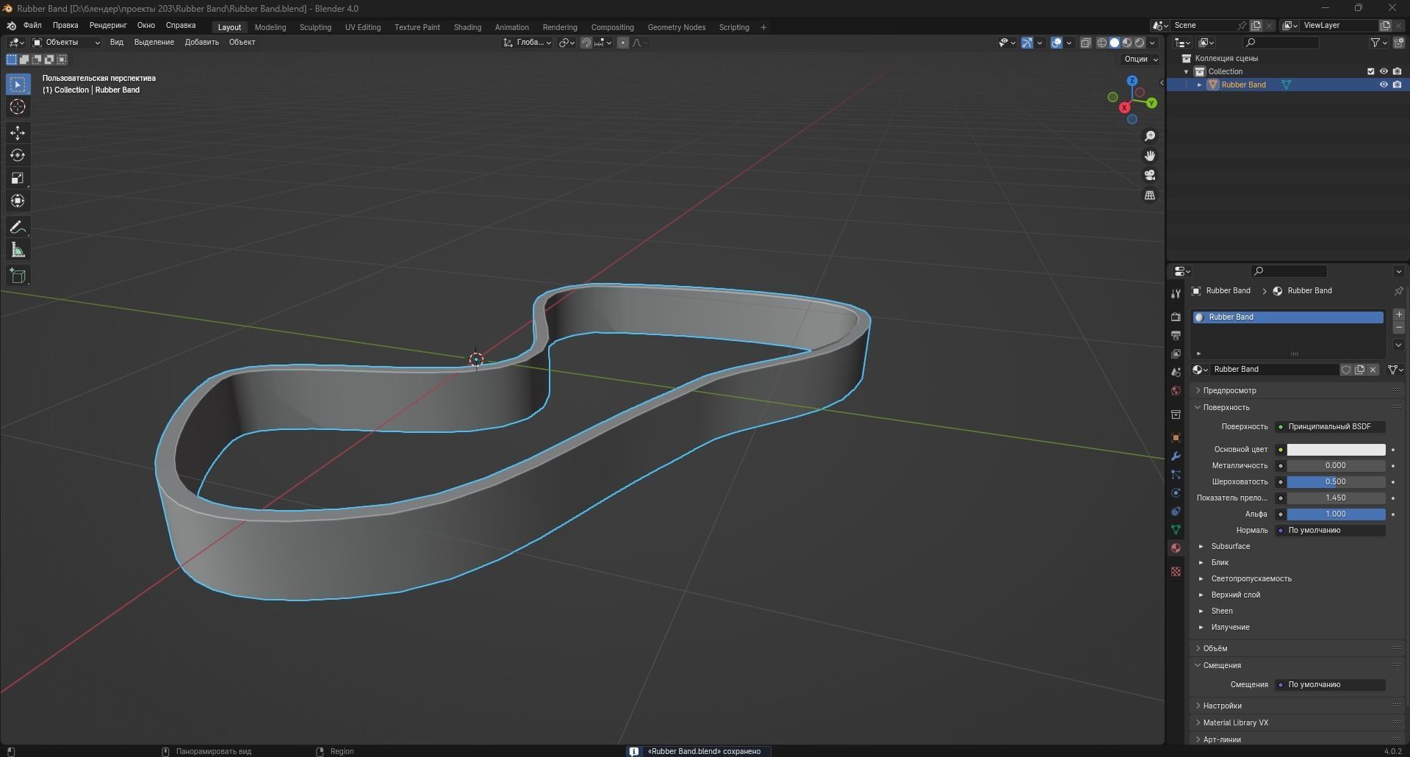The image size is (1410, 757).
Task: Activate the 3D Cursor tool
Action: tap(18, 107)
